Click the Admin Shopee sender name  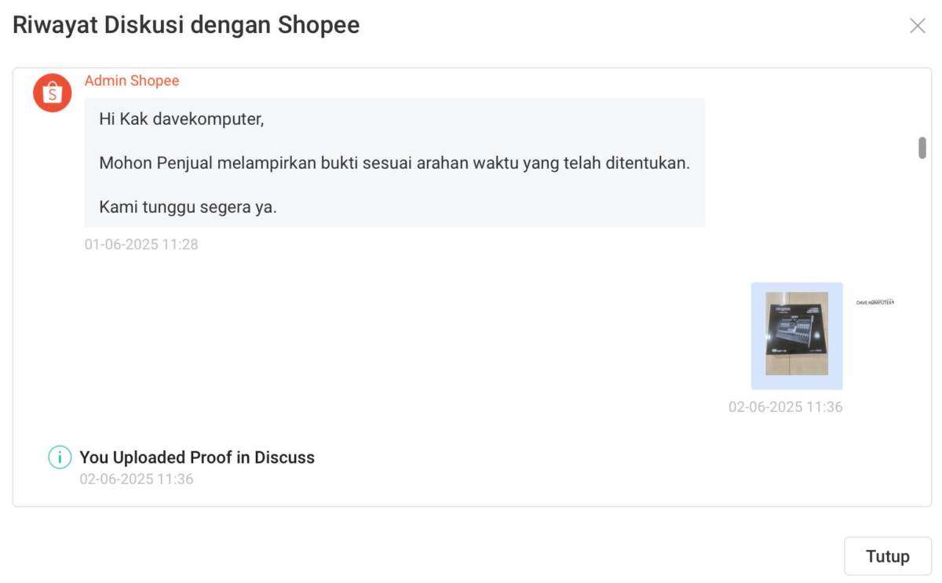[132, 81]
